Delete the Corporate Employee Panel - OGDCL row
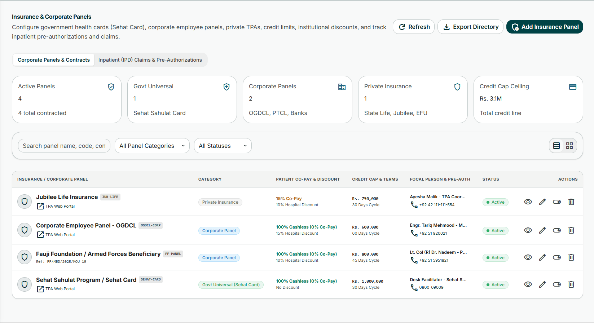 571,230
